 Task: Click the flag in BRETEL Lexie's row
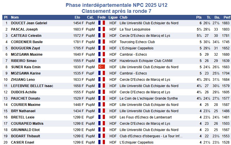point(101,117)
